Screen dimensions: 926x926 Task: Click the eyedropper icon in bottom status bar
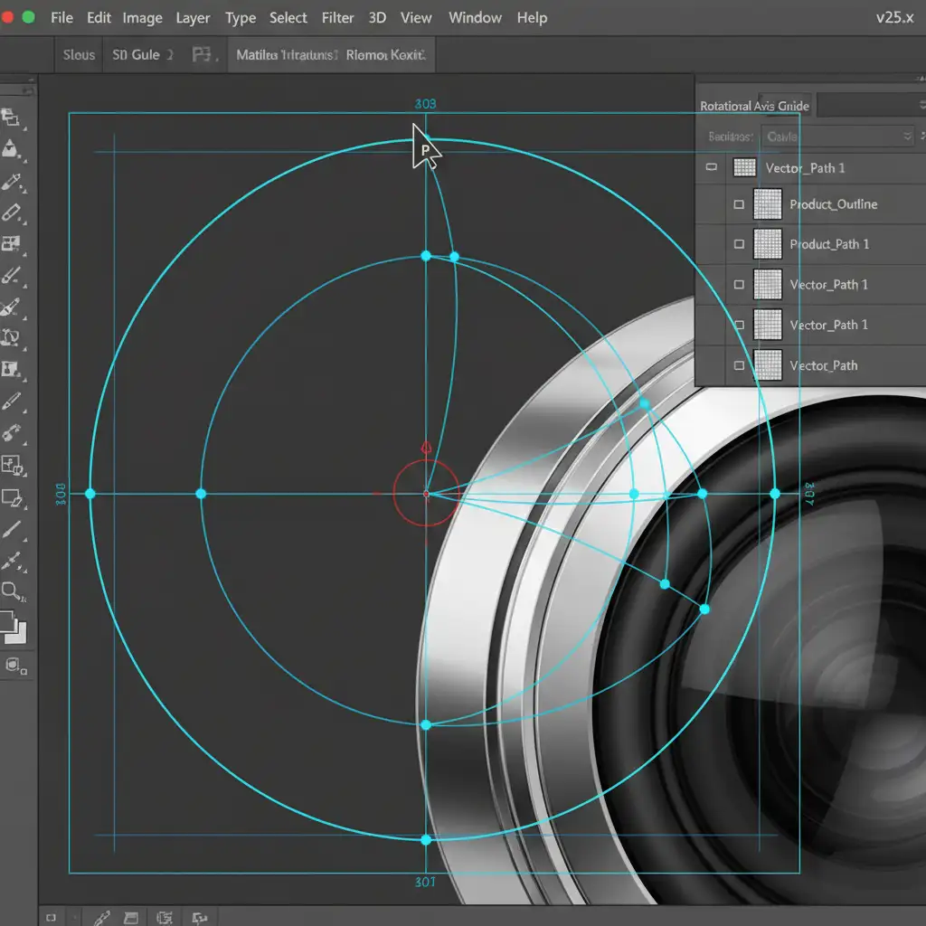pos(102,916)
